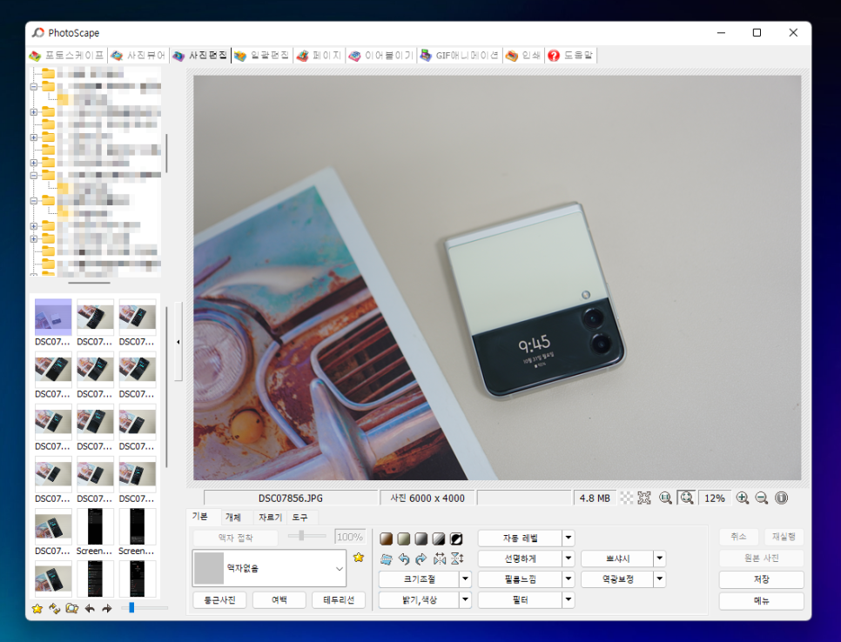Viewport: 841px width, 642px height.
Task: Switch to the 포토스케이프 tab
Action: click(x=66, y=55)
